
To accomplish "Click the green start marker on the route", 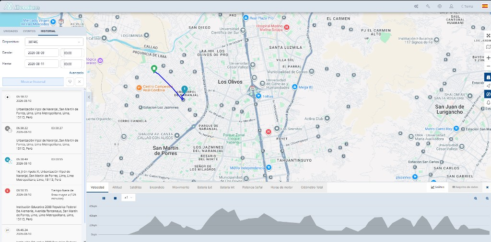I will click(x=154, y=68).
